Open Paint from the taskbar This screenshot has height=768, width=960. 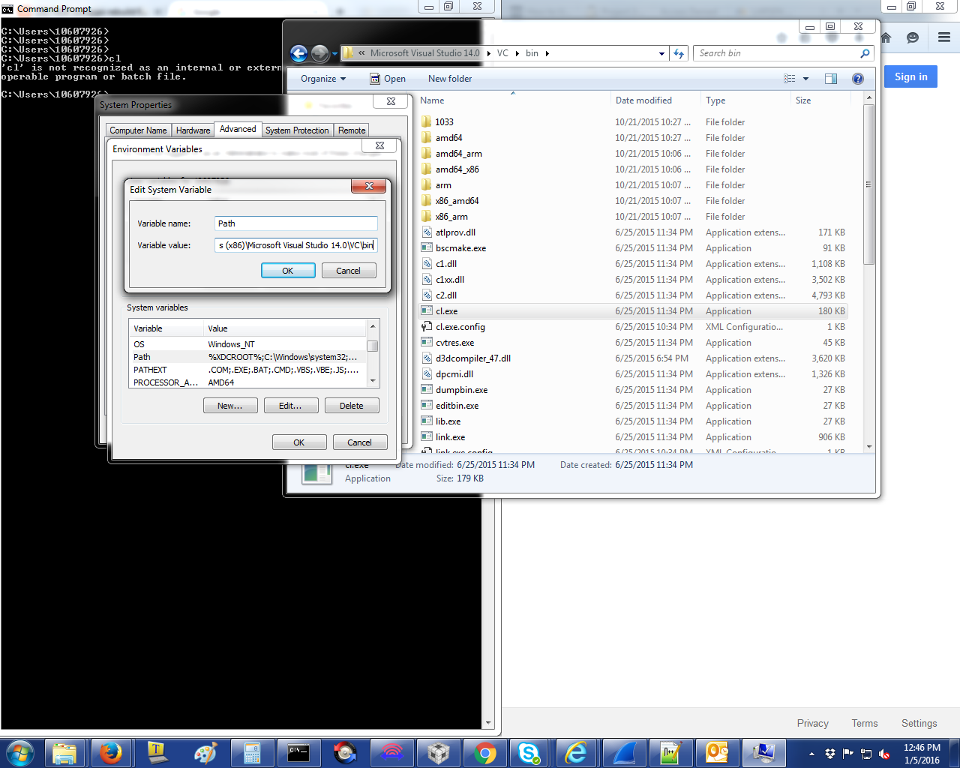tap(205, 753)
